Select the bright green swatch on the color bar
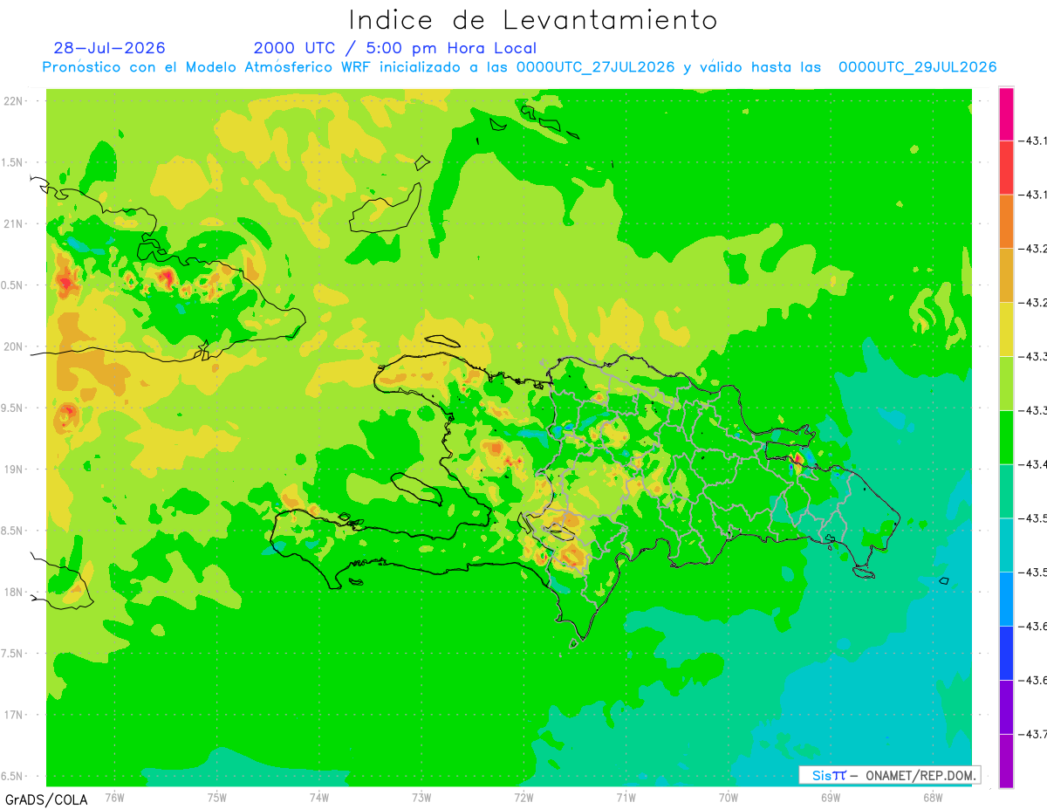This screenshot has height=809, width=1047. (1006, 437)
